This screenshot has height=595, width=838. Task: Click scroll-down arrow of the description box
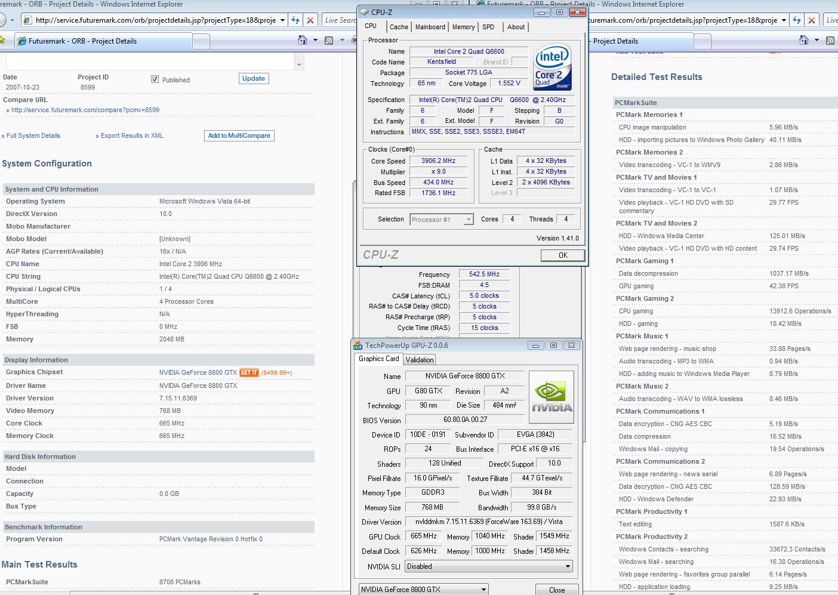tap(299, 64)
